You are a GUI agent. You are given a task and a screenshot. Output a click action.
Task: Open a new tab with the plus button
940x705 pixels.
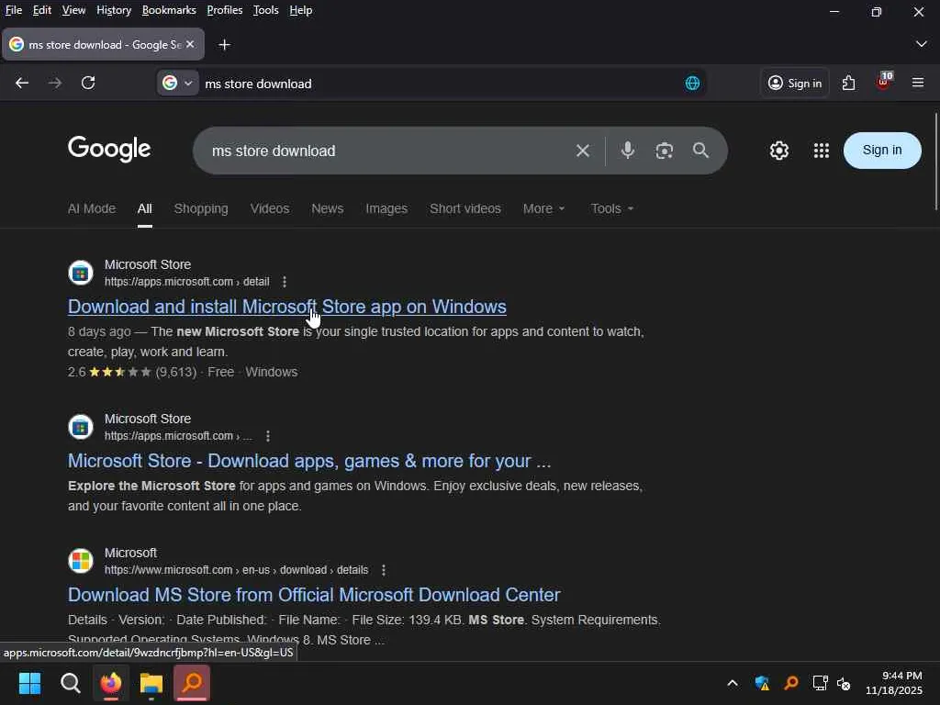click(x=224, y=45)
